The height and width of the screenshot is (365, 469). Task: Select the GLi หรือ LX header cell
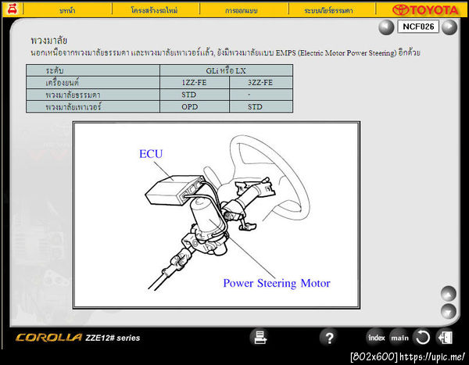click(x=226, y=70)
